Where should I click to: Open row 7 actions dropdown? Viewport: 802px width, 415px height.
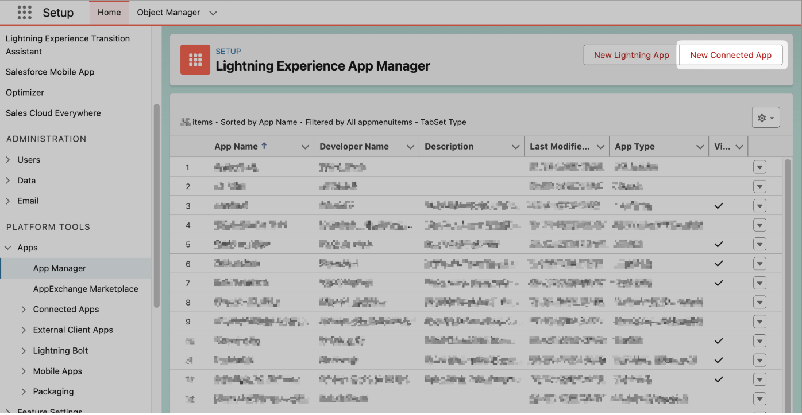point(759,283)
